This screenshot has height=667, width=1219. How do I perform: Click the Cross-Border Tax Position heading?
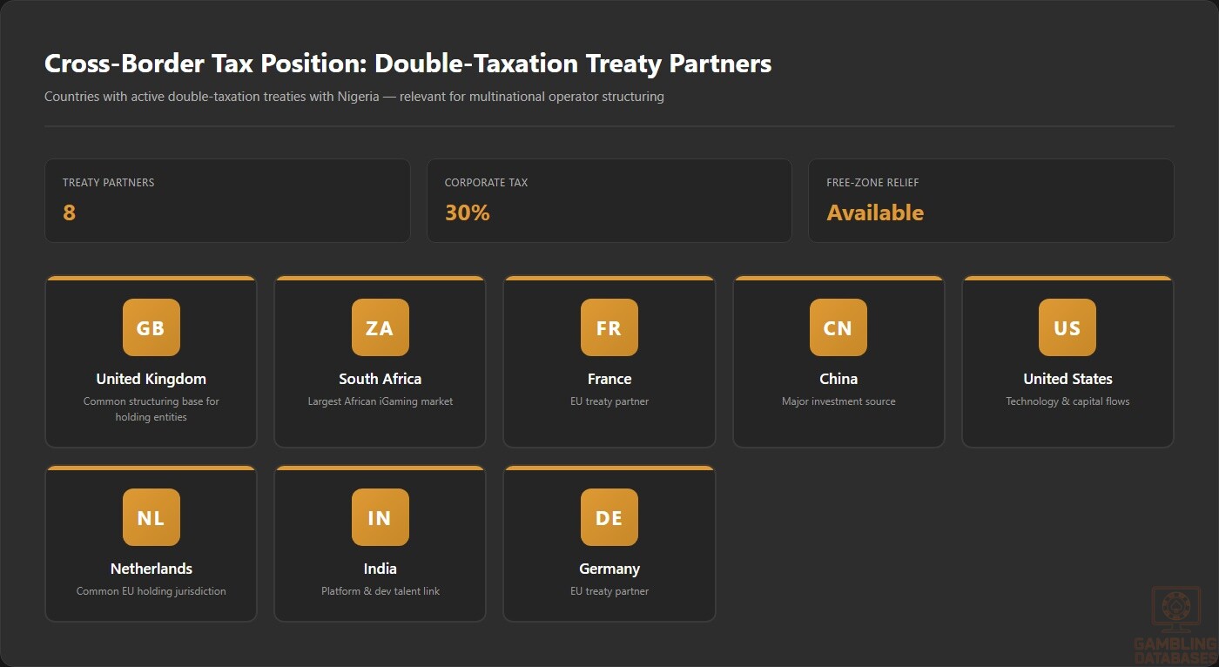click(x=407, y=64)
